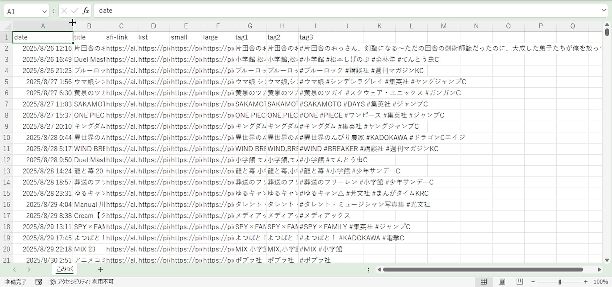Screen dimensions: 612x287
Task: Click the 'tag1' header cell
Action: [250, 37]
